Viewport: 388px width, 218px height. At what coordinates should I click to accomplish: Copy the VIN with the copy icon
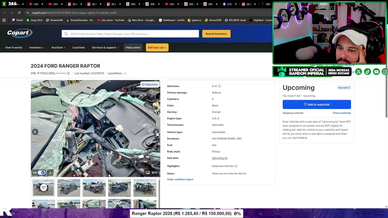[x=69, y=74]
